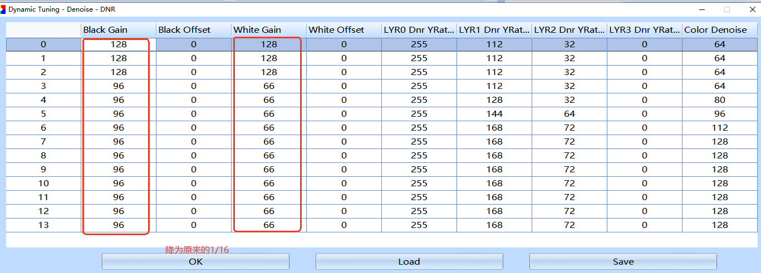The image size is (761, 273).
Task: Select LYR1 Dnr value 144 in row 5
Action: point(494,114)
